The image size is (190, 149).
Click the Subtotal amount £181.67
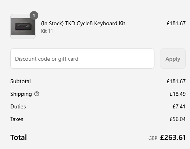[x=176, y=81]
